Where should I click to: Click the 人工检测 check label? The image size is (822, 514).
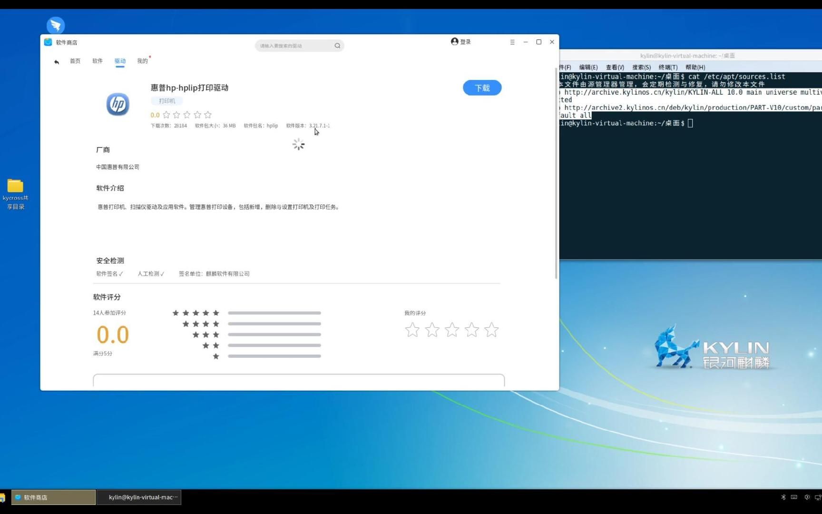151,274
